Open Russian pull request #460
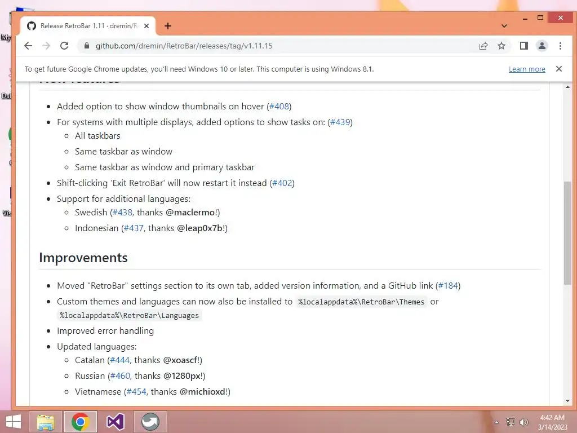The width and height of the screenshot is (577, 433). tap(121, 376)
